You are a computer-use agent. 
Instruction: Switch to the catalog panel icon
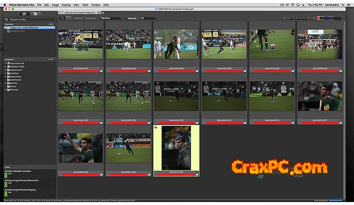36,14
